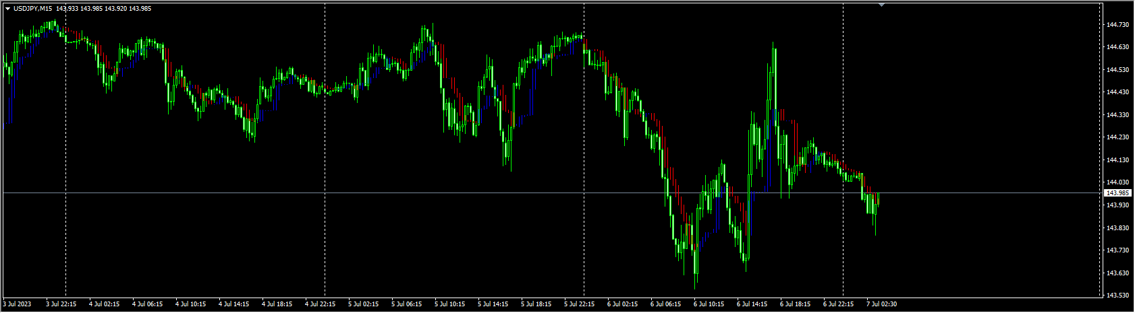Click the 5 Jul 10:15 time label
1135x313 pixels.
450,304
